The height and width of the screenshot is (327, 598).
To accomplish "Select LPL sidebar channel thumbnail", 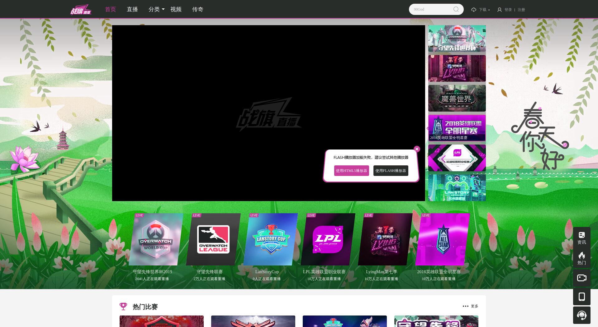I will pyautogui.click(x=457, y=158).
